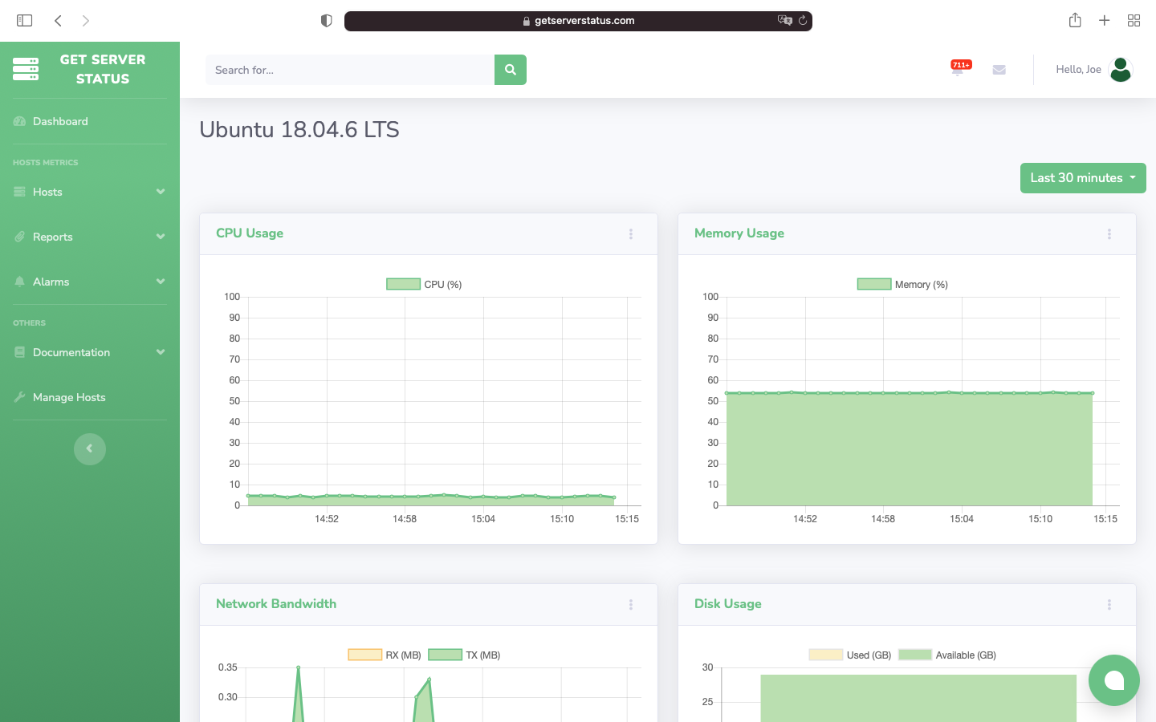Click the Dashboard gauge icon

[x=20, y=121]
